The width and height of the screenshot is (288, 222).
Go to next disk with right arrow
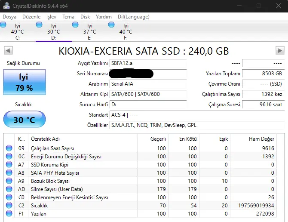coord(280,50)
